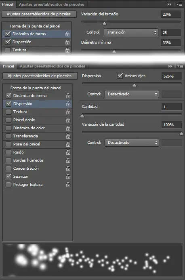
Task: Click the Diámetro mínimo slider handle
Action: tap(114, 52)
